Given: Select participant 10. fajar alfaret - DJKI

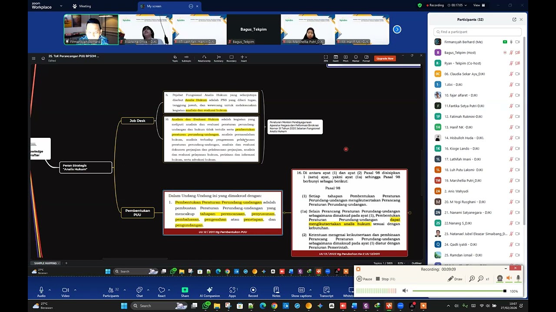Looking at the screenshot, I should pyautogui.click(x=477, y=95).
